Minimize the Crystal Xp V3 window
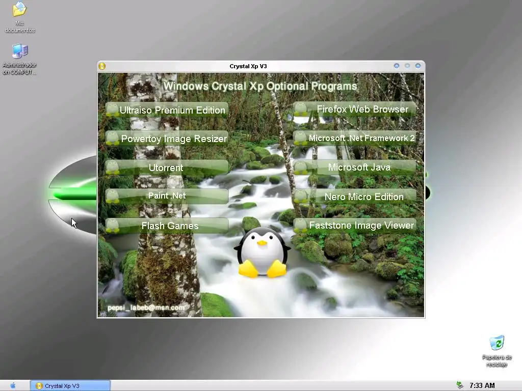522x391 pixels. coord(397,66)
